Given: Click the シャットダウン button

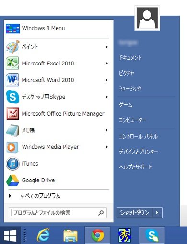Looking at the screenshot, I should click(134, 213).
